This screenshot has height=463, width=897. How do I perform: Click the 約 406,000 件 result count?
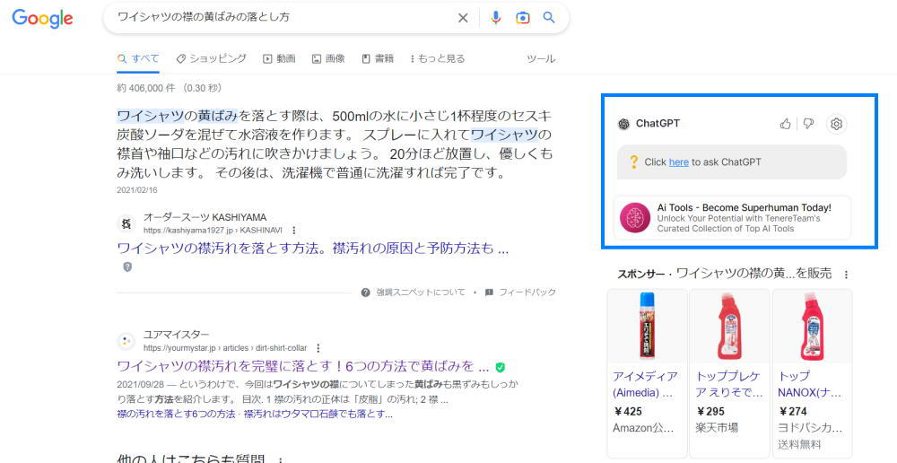coord(145,88)
